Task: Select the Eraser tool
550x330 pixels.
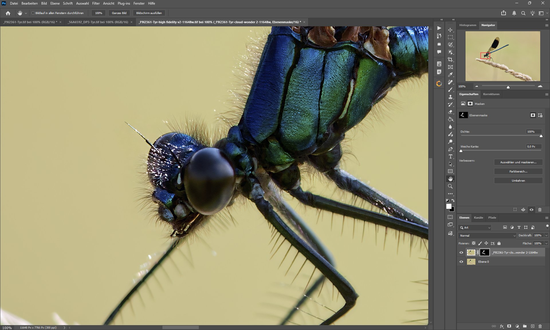Action: (450, 112)
